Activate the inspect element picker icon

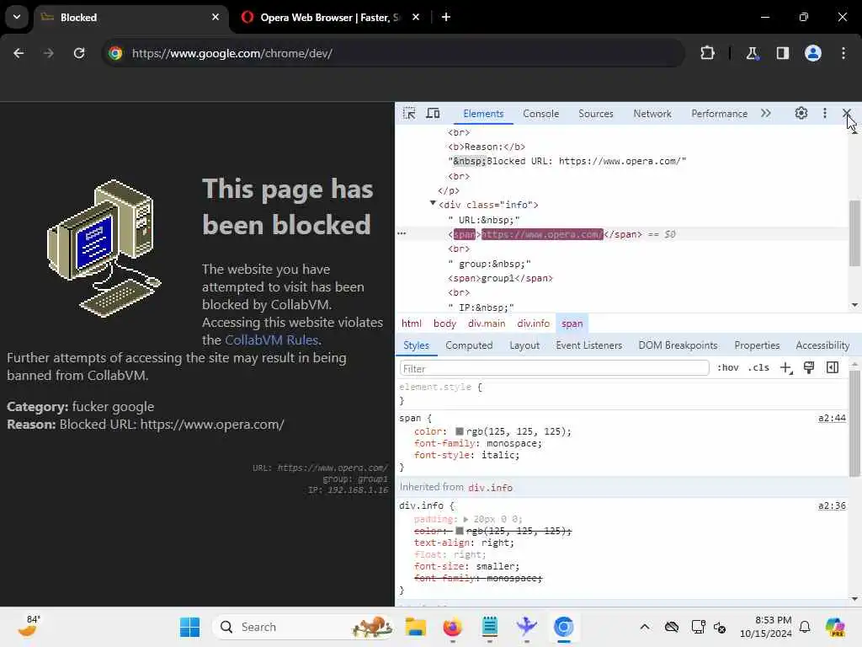point(409,114)
